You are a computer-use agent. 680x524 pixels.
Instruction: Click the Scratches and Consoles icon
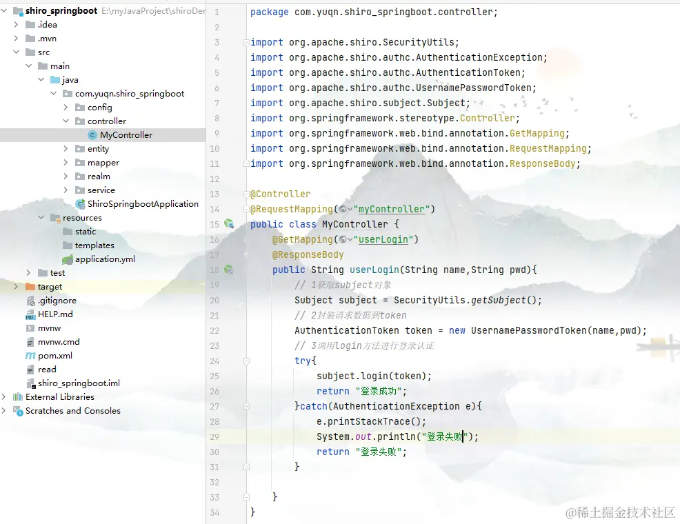click(18, 410)
